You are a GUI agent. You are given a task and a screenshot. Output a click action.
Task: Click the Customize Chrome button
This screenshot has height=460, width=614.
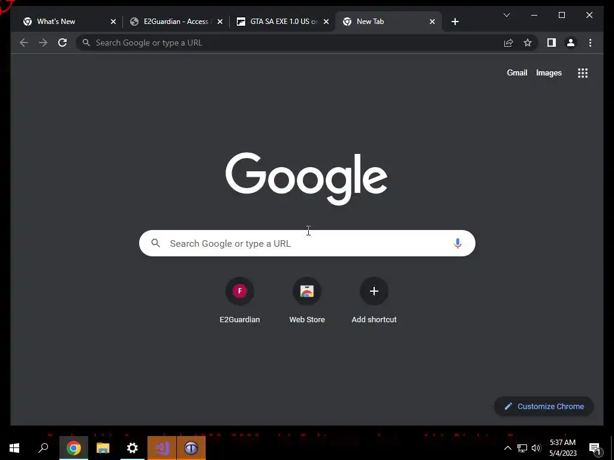(x=544, y=407)
